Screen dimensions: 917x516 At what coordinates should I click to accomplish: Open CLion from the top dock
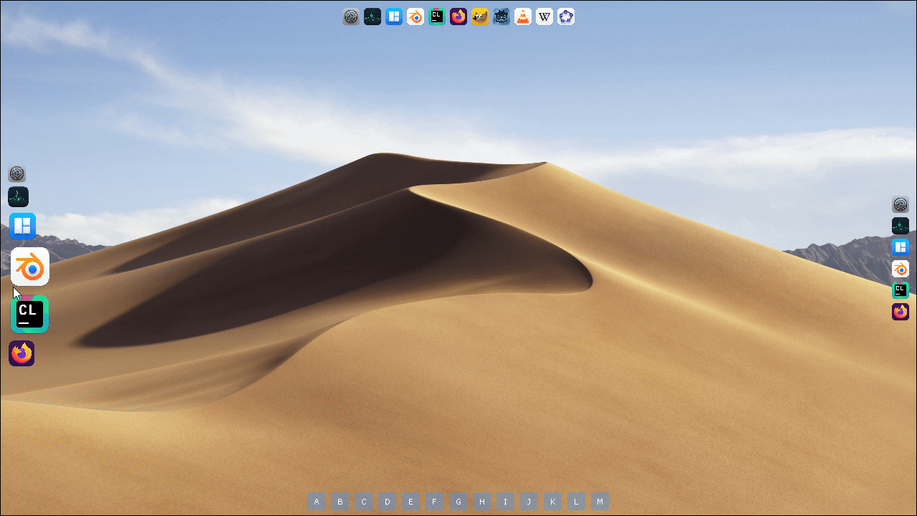tap(437, 16)
